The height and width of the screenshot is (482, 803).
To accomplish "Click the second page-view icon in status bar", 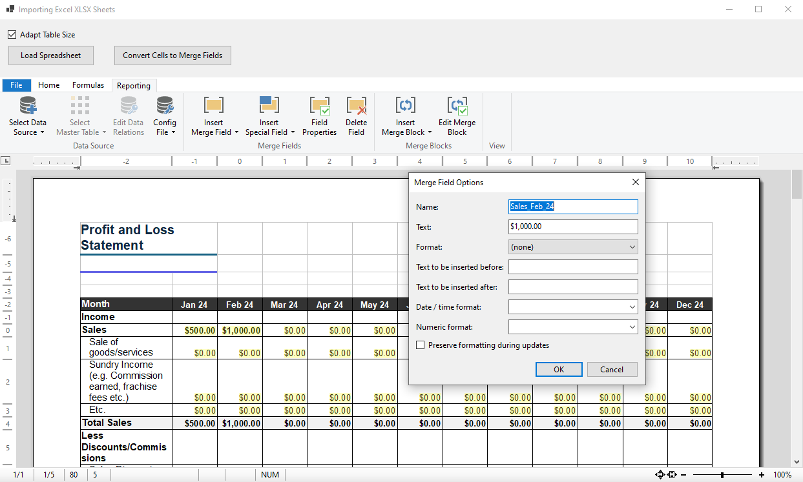I will 672,475.
